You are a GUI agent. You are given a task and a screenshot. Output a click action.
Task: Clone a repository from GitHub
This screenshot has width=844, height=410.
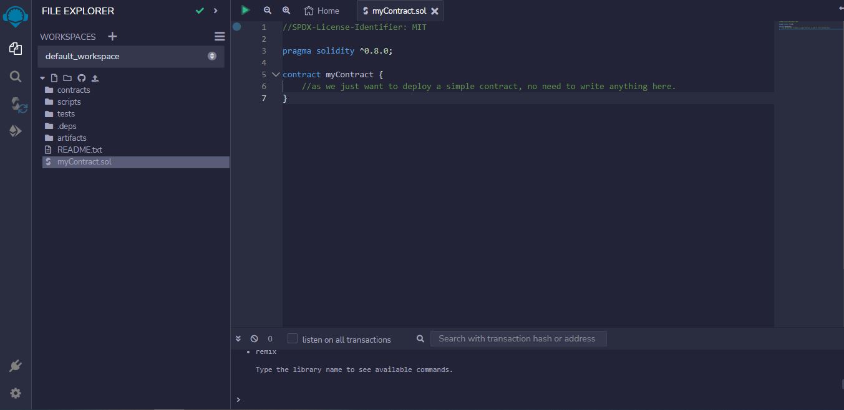click(x=81, y=77)
